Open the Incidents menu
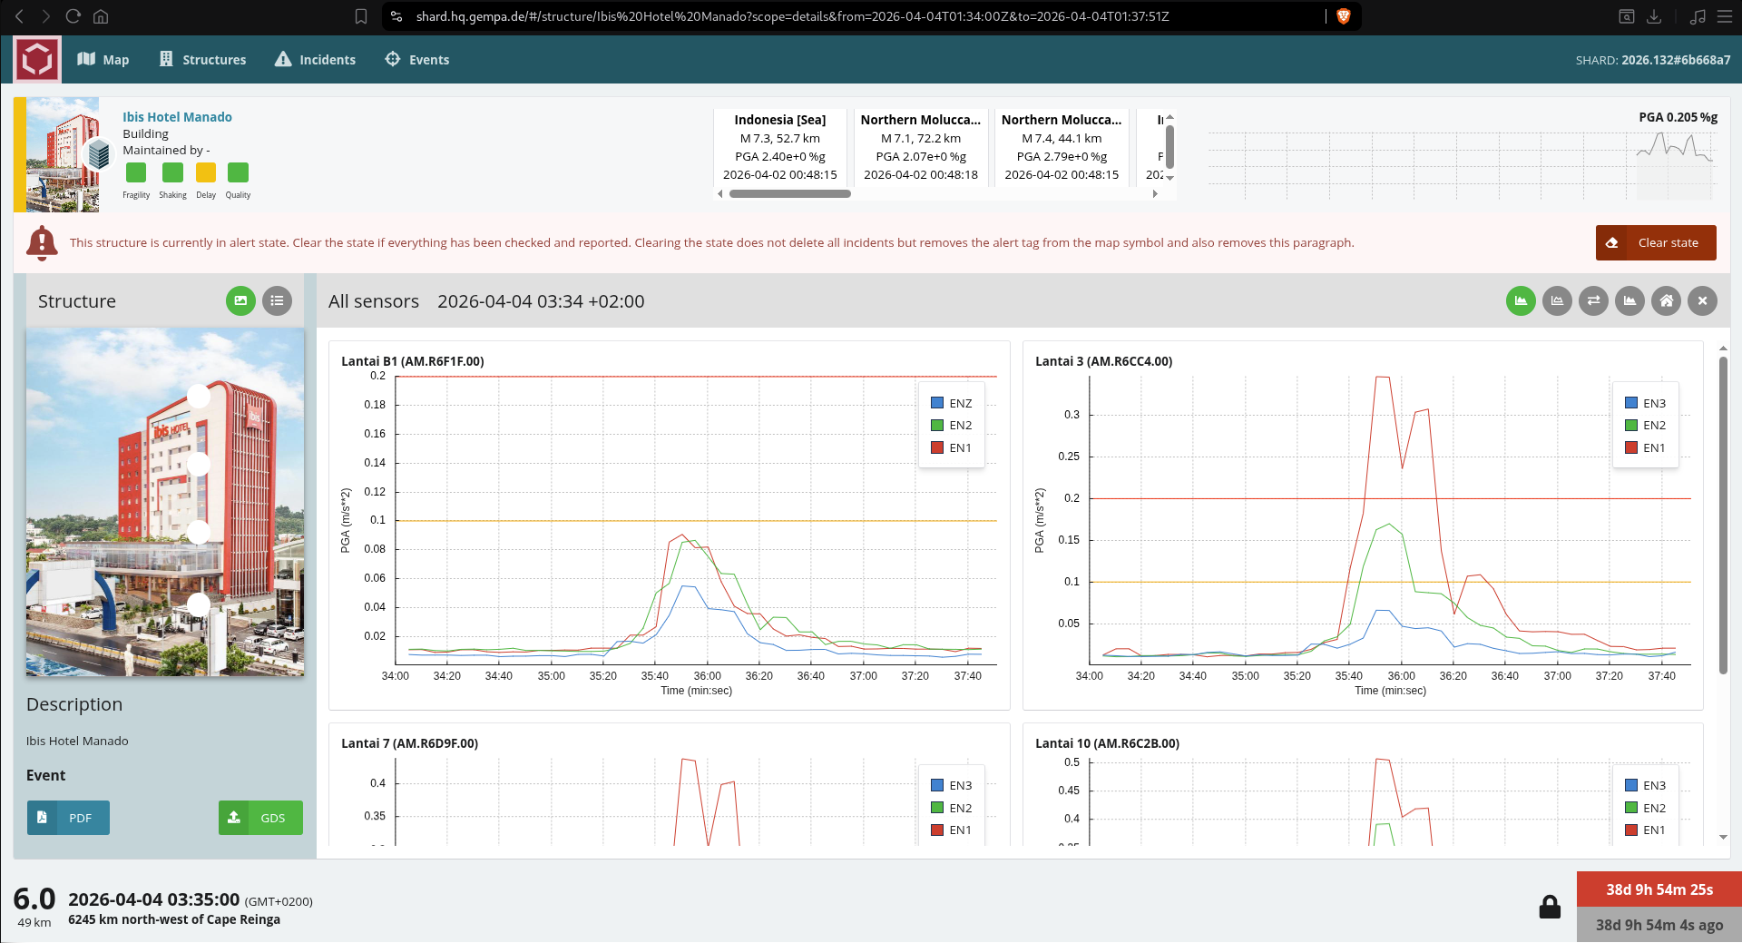The width and height of the screenshot is (1742, 943). (x=315, y=60)
